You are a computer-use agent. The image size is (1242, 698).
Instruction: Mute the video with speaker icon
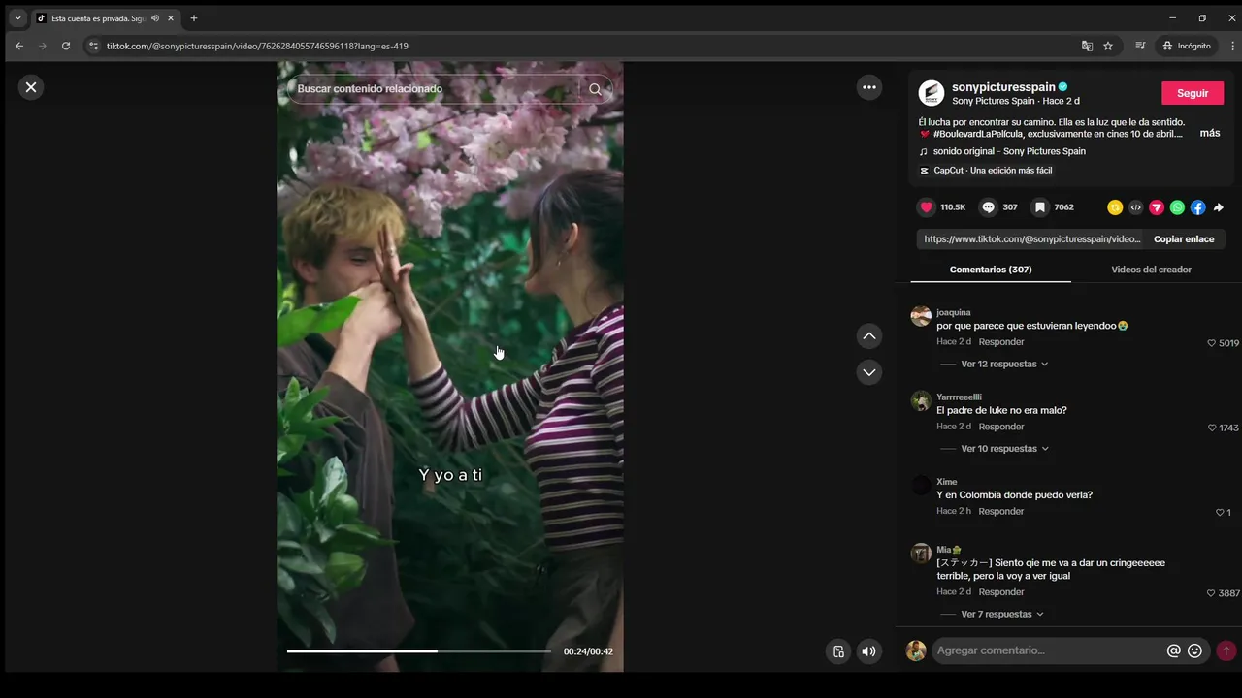coord(868,651)
